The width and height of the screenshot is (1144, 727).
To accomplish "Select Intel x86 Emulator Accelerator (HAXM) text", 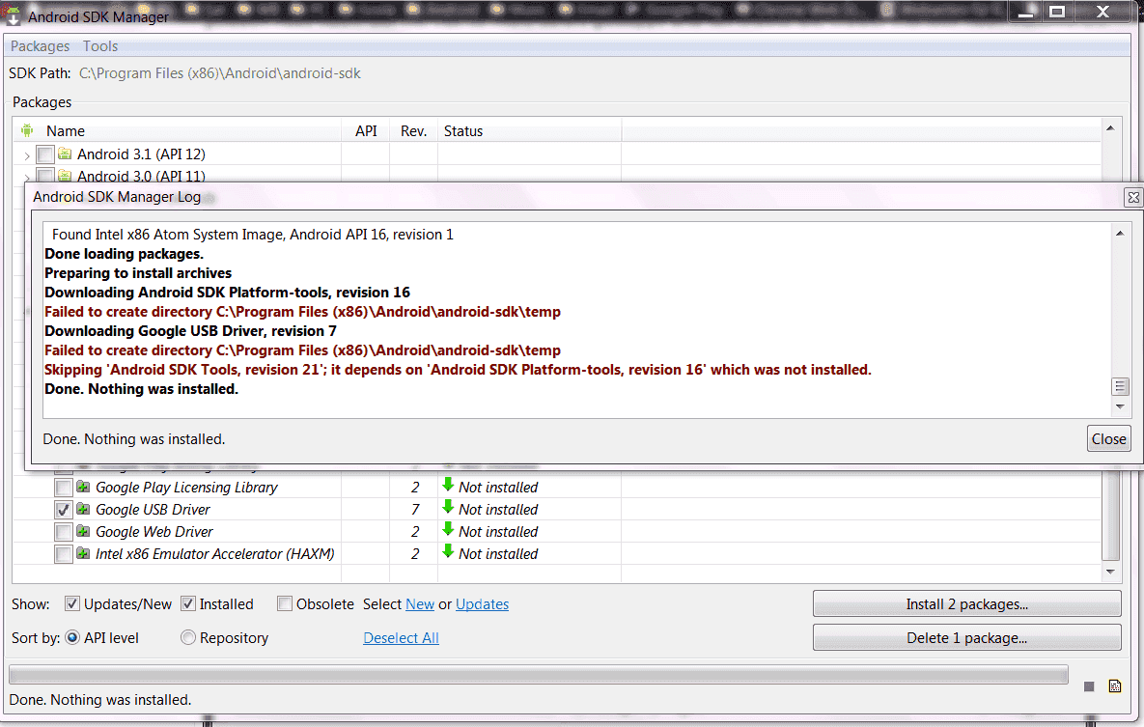I will click(x=214, y=554).
